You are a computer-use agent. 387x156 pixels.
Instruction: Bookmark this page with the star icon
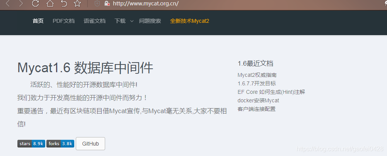tap(77, 3)
